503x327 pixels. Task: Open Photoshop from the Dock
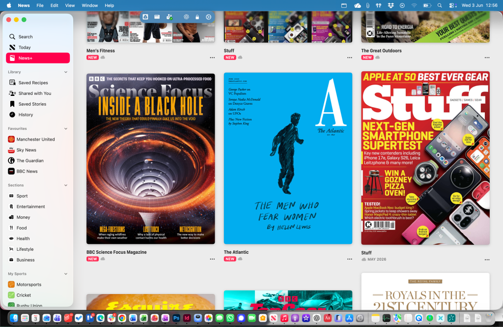176,318
